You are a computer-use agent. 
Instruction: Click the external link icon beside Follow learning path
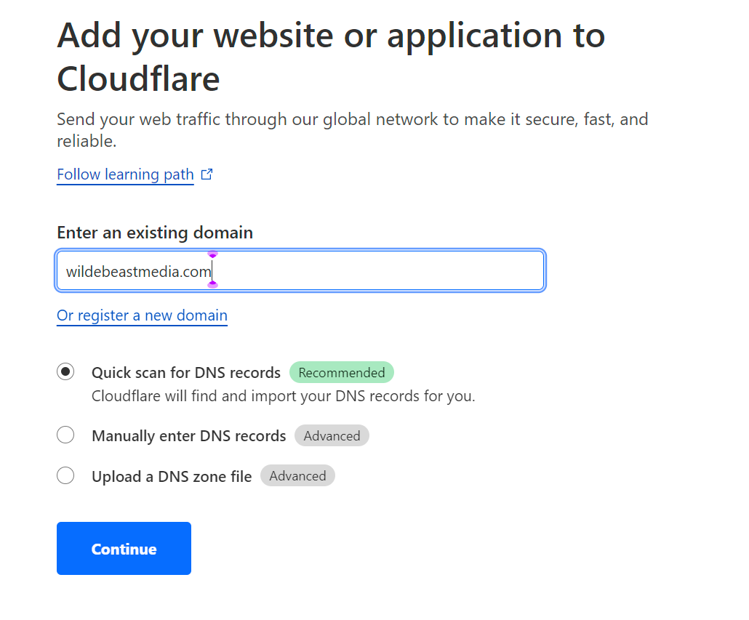point(207,174)
